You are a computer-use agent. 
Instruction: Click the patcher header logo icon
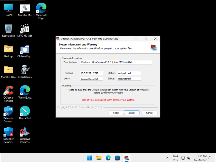pyautogui.click(x=154, y=48)
